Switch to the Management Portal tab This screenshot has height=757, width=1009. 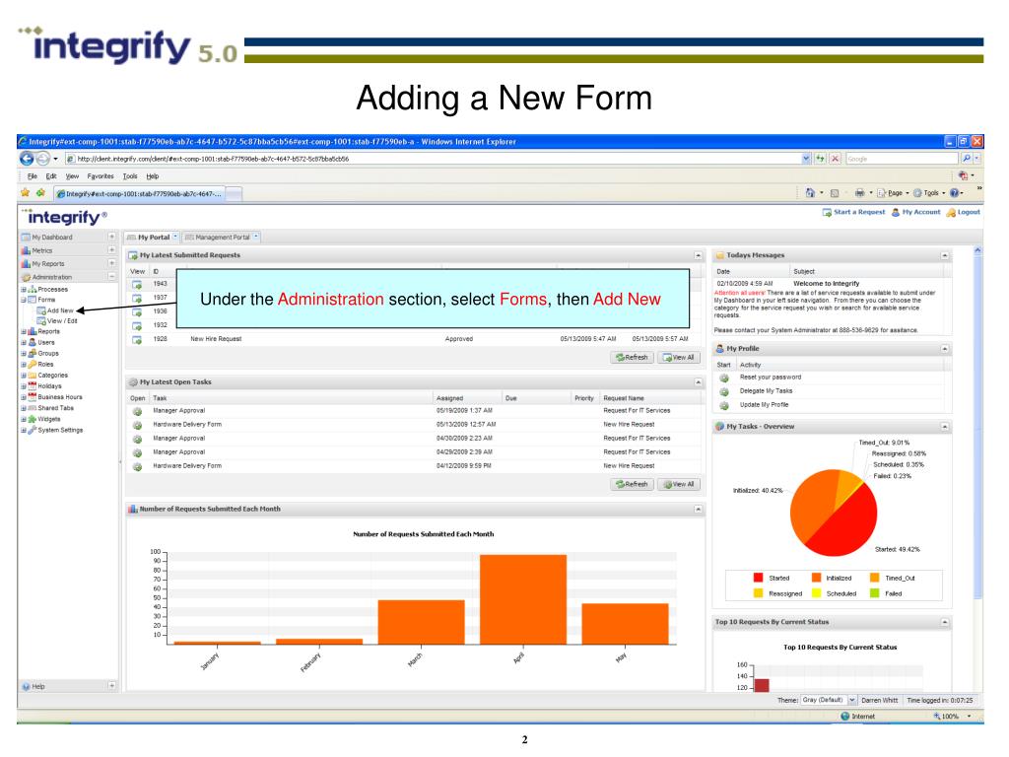222,238
